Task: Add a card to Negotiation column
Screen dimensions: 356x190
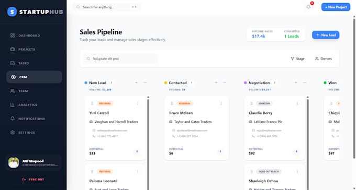Action: [296, 82]
